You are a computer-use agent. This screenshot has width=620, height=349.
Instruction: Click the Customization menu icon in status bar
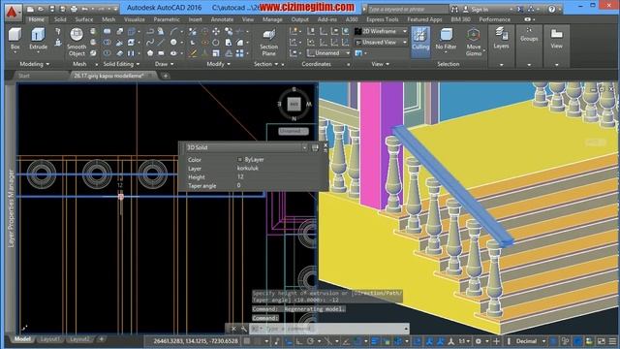coord(612,341)
